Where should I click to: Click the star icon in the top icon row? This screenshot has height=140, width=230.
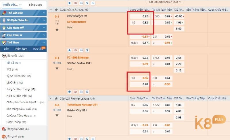[70, 3]
